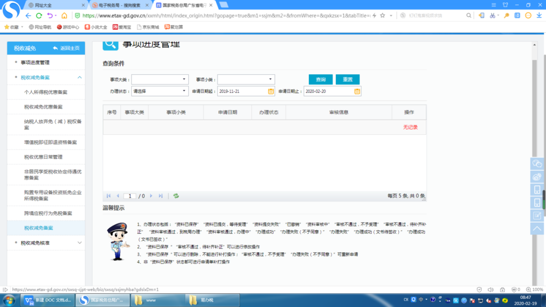This screenshot has width=546, height=307.
Task: Click the page number input field
Action: coord(130,196)
